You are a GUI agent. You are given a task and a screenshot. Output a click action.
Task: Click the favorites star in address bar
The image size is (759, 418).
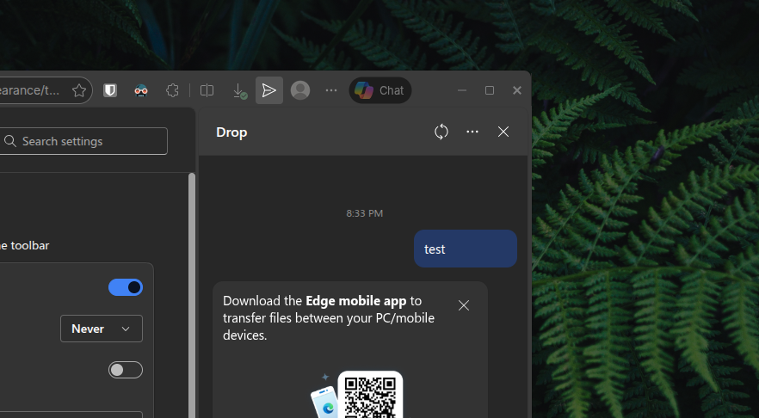[79, 90]
